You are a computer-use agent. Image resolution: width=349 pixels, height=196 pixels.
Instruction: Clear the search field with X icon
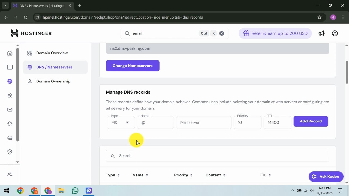tap(222, 33)
